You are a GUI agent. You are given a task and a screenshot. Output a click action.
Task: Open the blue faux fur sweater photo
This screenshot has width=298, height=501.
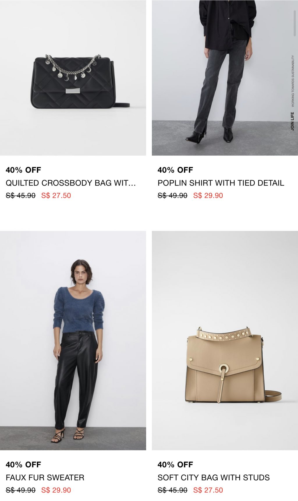[x=73, y=341]
